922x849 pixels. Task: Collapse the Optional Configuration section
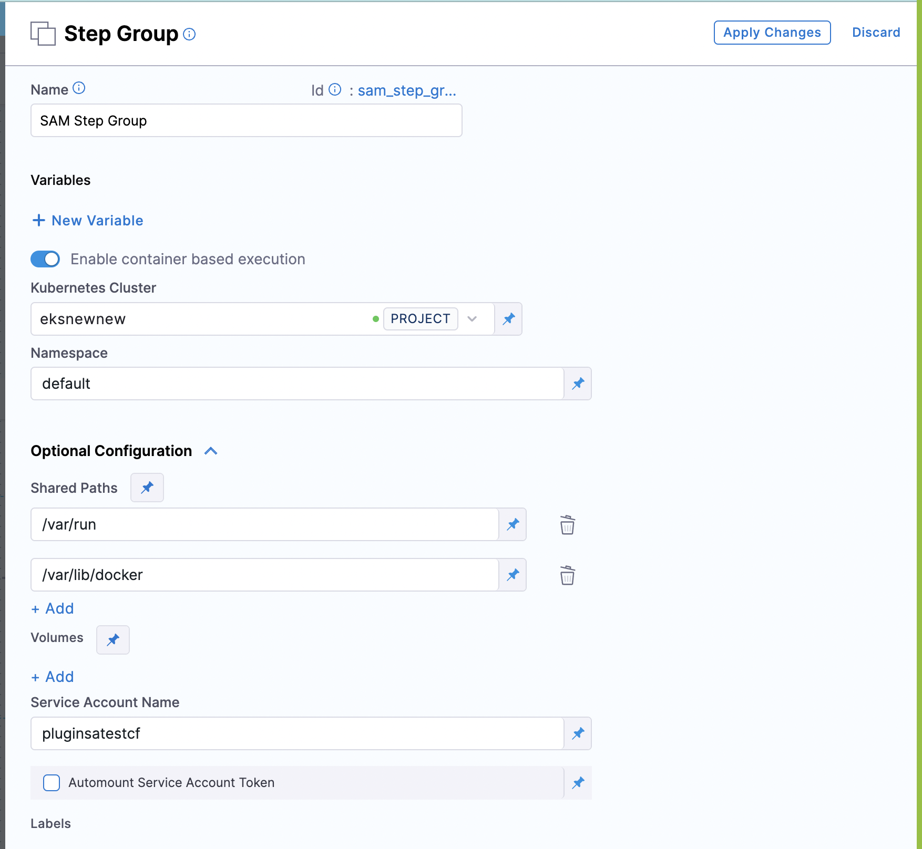point(211,451)
